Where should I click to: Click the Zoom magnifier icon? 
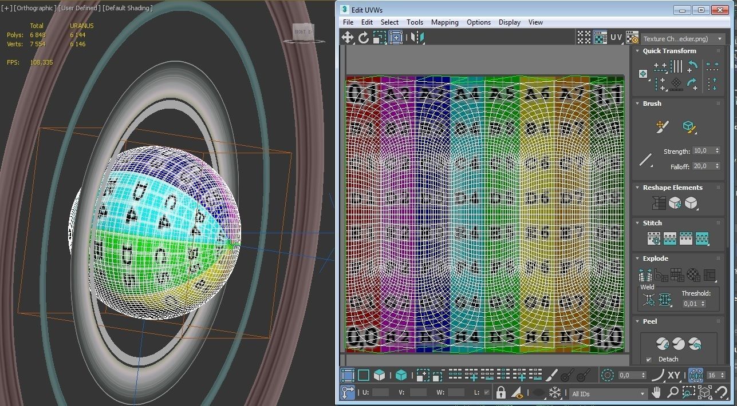673,392
